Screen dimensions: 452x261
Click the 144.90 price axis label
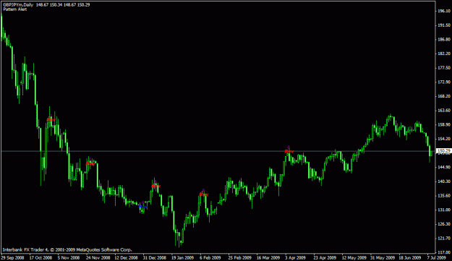(444, 167)
